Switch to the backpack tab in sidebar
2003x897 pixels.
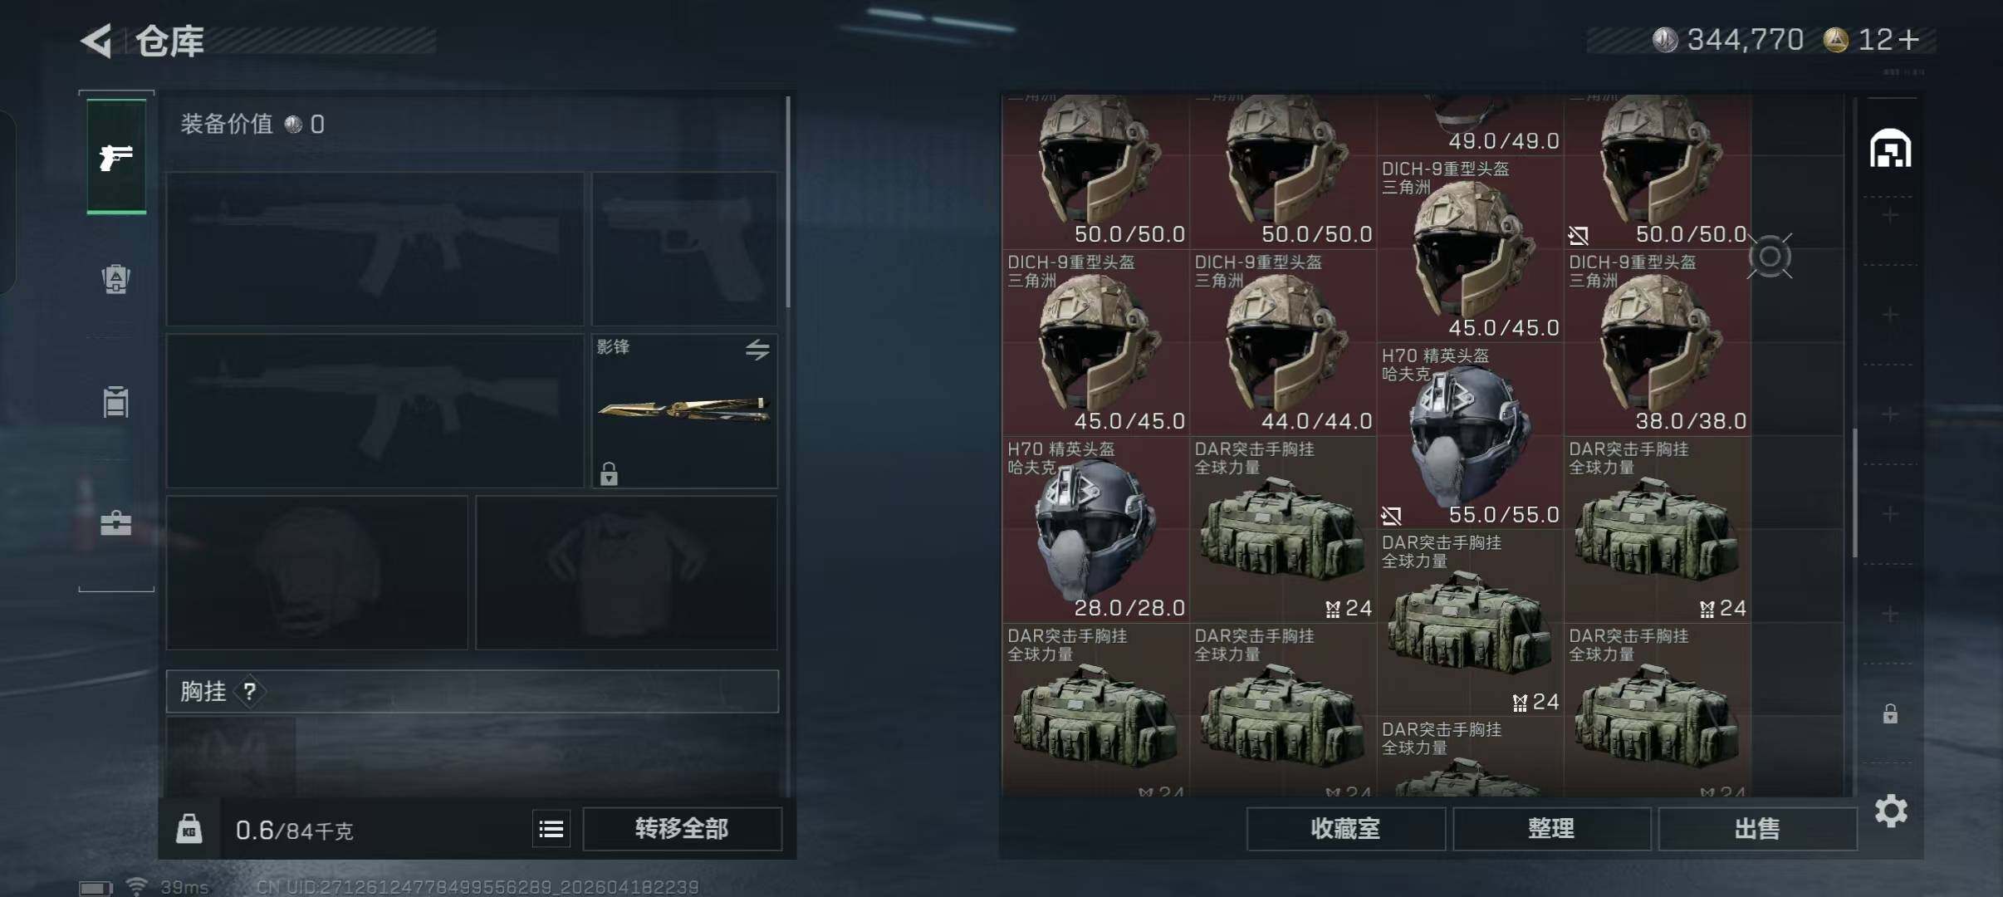click(115, 279)
